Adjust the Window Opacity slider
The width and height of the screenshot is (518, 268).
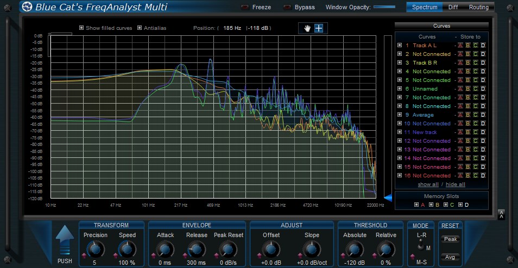click(x=384, y=7)
